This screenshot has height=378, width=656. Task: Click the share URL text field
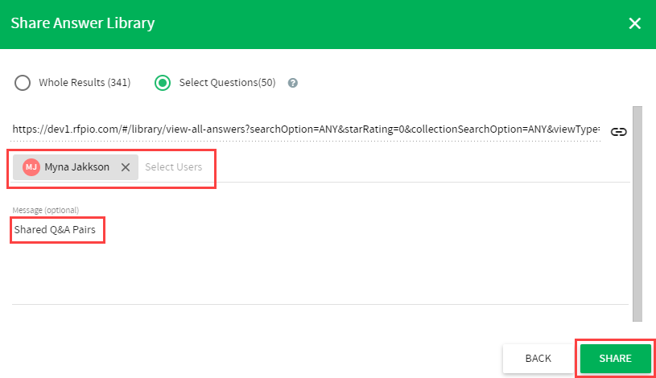pos(306,129)
